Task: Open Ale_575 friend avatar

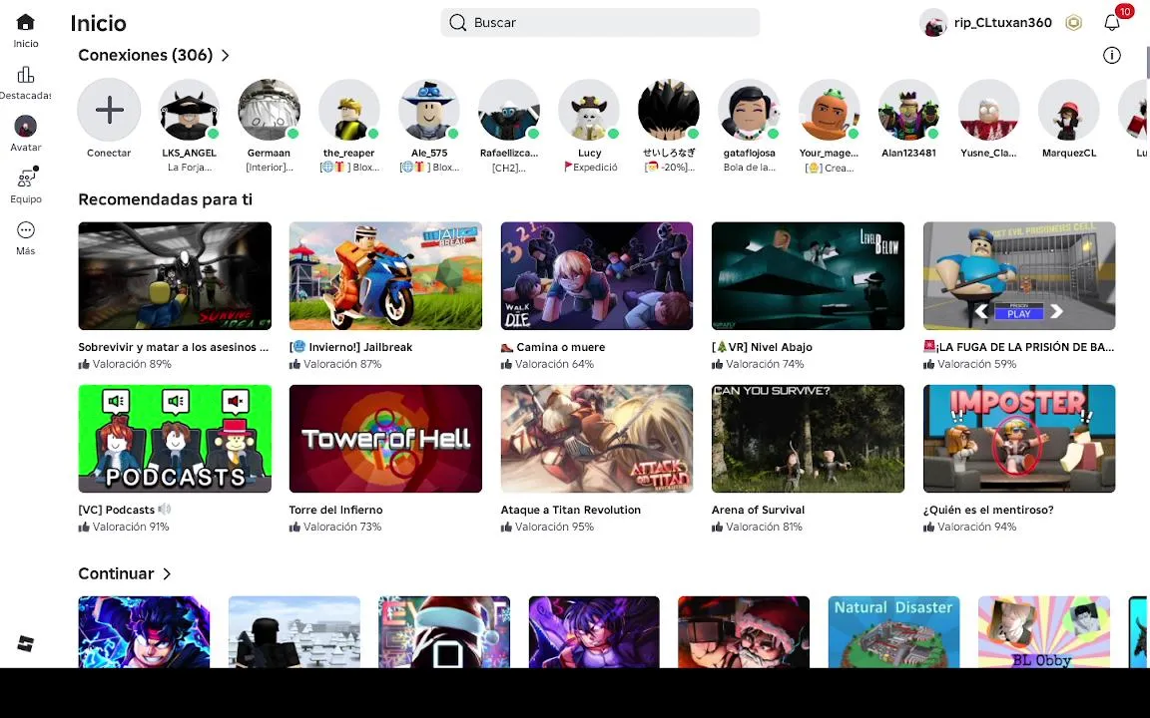Action: click(x=429, y=110)
